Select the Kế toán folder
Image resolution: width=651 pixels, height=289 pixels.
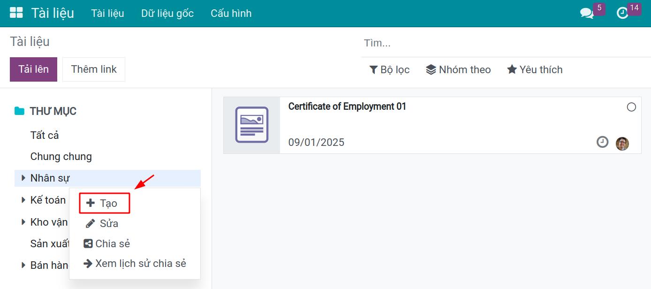coord(48,200)
